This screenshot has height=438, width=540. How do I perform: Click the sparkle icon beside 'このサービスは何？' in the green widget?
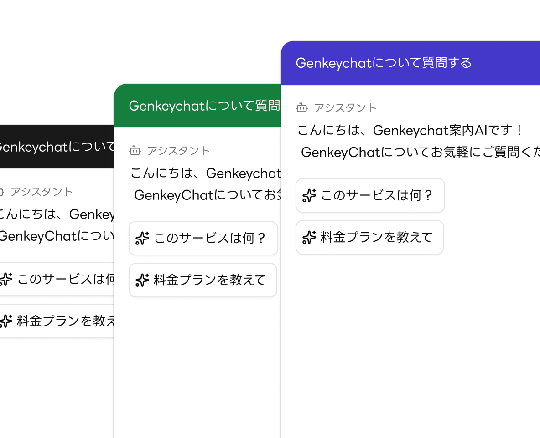pos(142,238)
